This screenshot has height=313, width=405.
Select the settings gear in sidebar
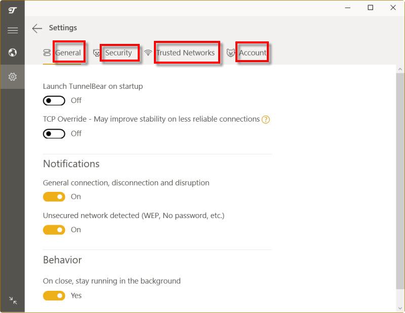pyautogui.click(x=13, y=77)
